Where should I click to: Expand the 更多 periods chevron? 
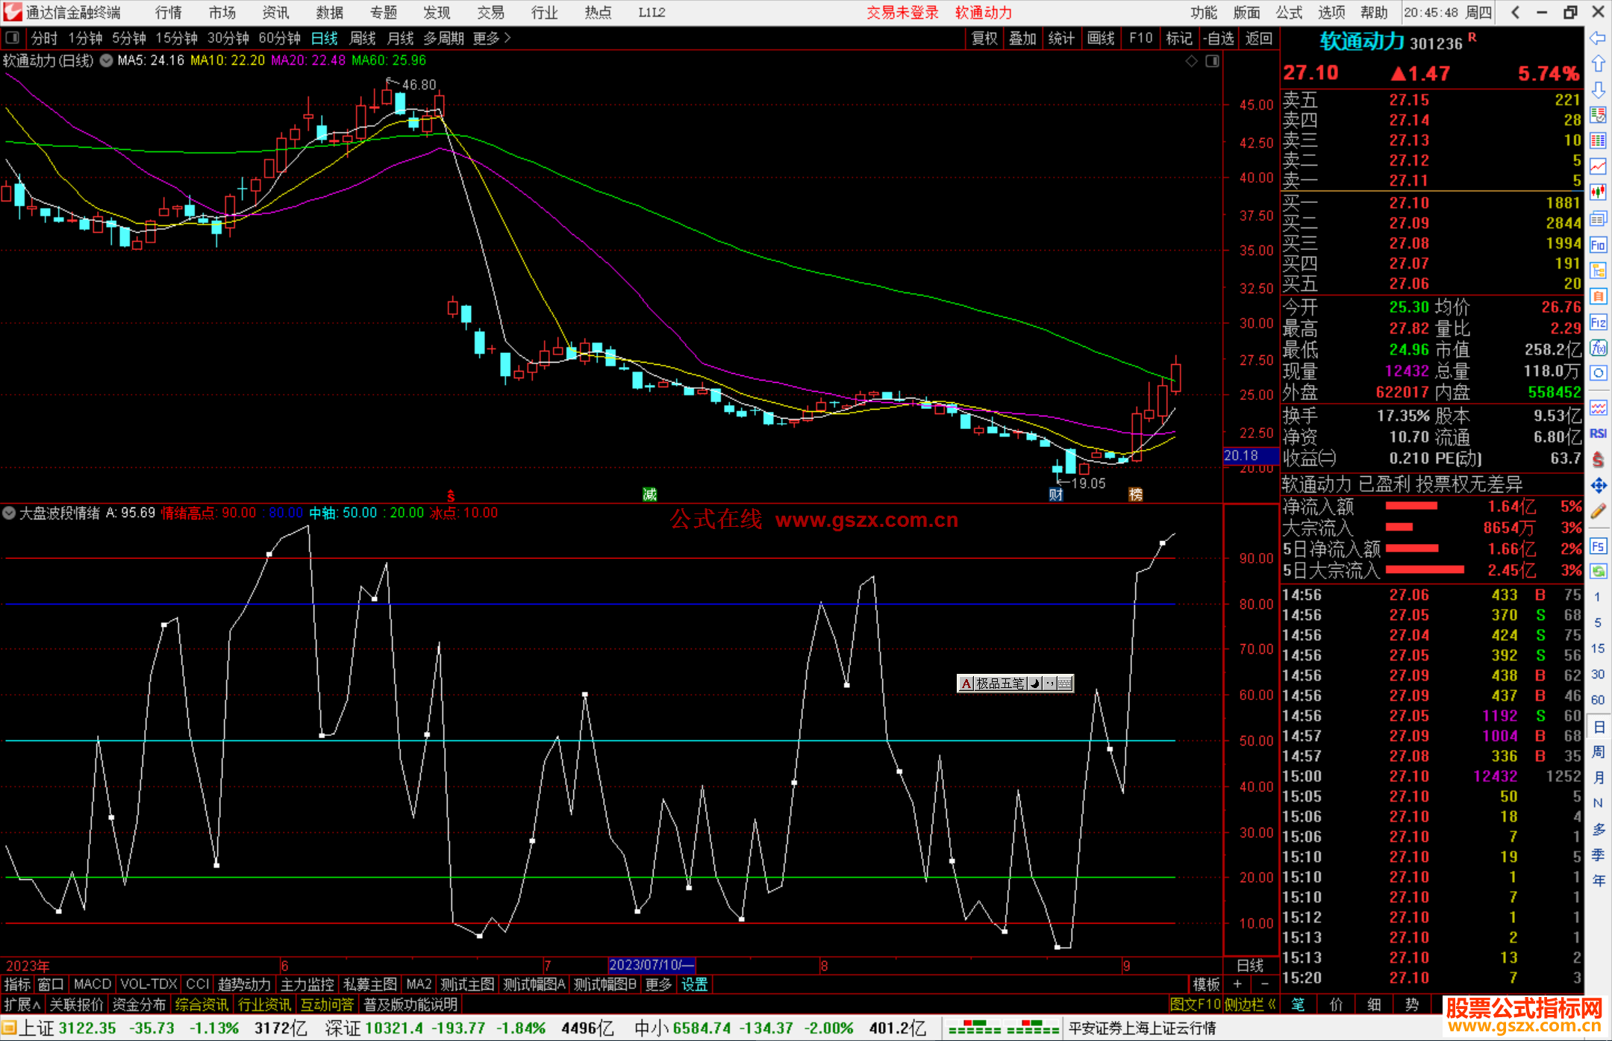508,38
